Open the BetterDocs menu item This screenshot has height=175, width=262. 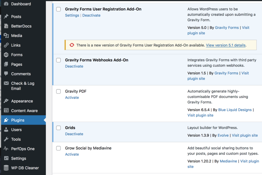pos(21,26)
